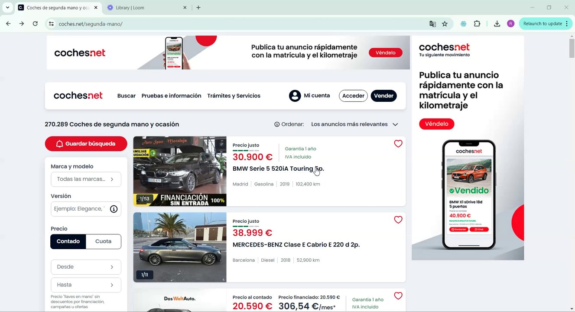
Task: Open the Downloads icon
Action: pyautogui.click(x=497, y=24)
